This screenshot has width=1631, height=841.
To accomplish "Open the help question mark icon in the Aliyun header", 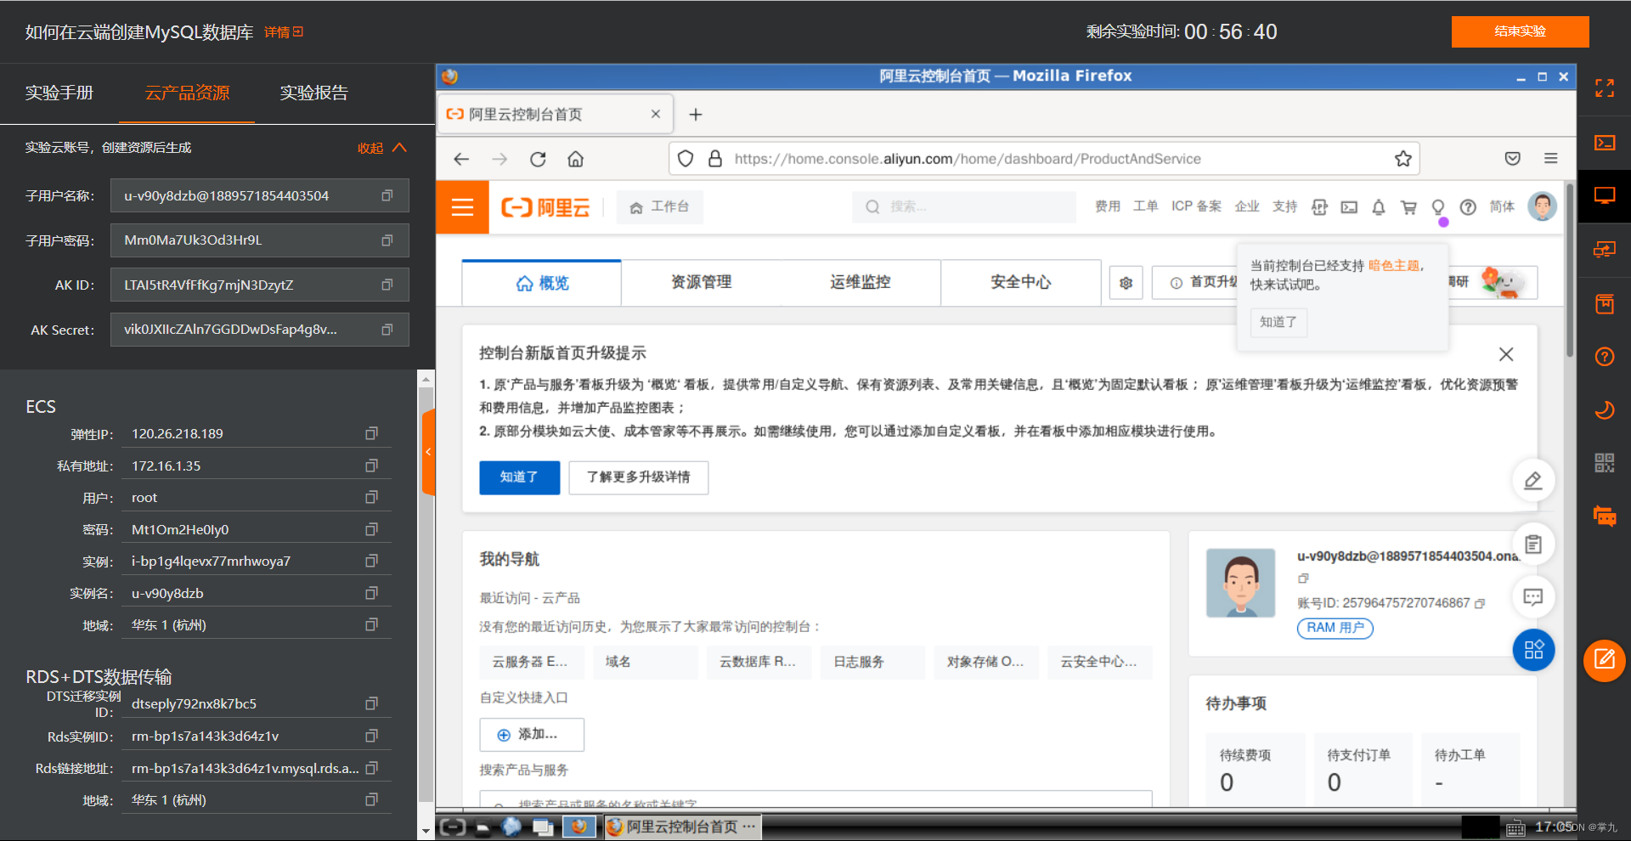I will click(x=1468, y=207).
